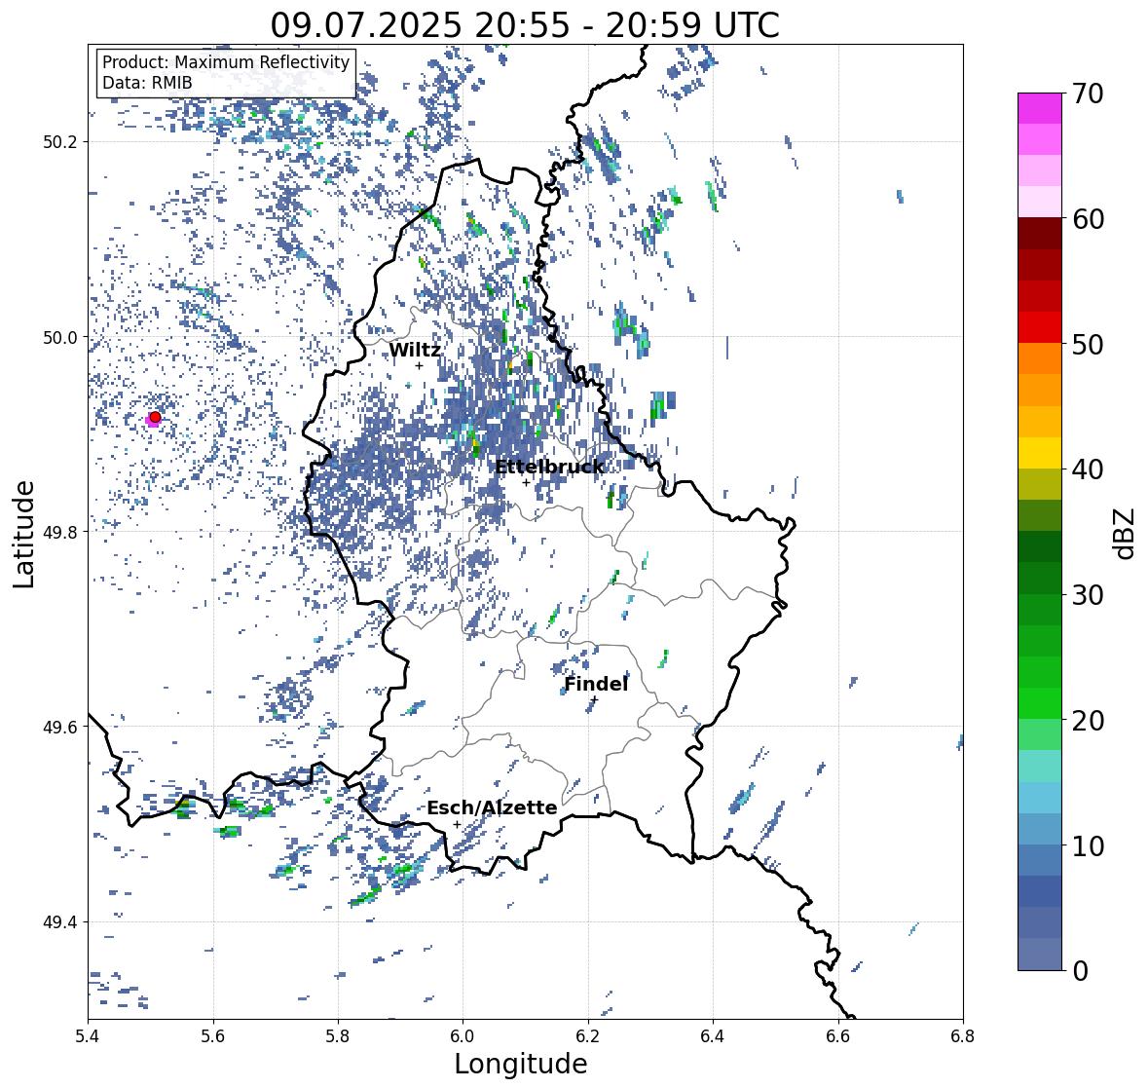Click the 49.4 latitude tick label
This screenshot has height=1088, width=1148.
60,922
